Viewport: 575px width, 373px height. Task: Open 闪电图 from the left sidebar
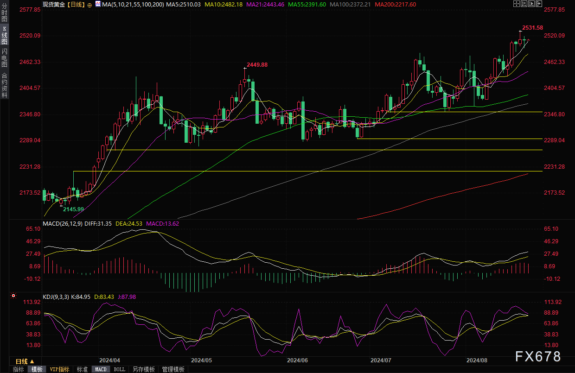pos(4,57)
